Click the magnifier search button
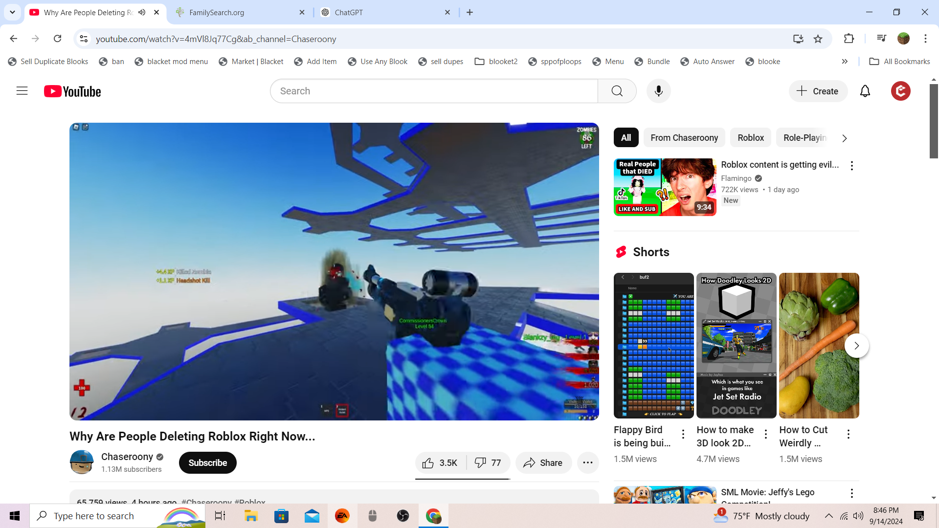The width and height of the screenshot is (939, 528). pyautogui.click(x=617, y=91)
